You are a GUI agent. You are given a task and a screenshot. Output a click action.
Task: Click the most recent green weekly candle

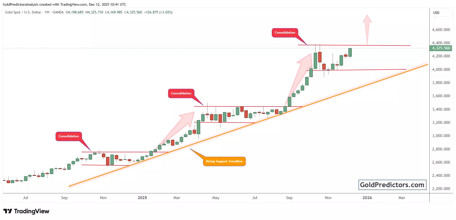coord(350,52)
